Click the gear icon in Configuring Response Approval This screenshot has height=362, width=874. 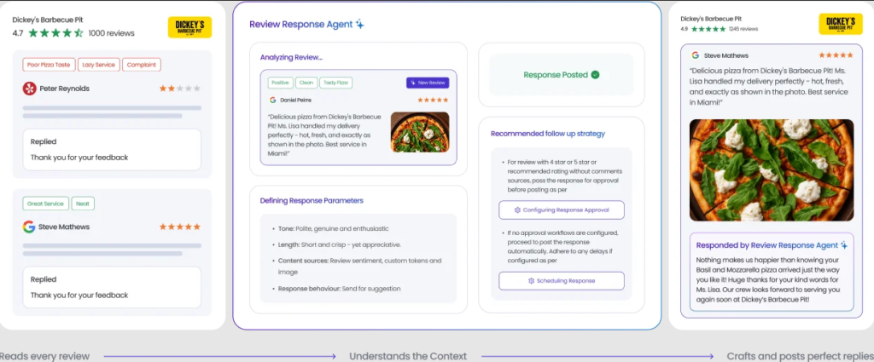click(x=518, y=210)
